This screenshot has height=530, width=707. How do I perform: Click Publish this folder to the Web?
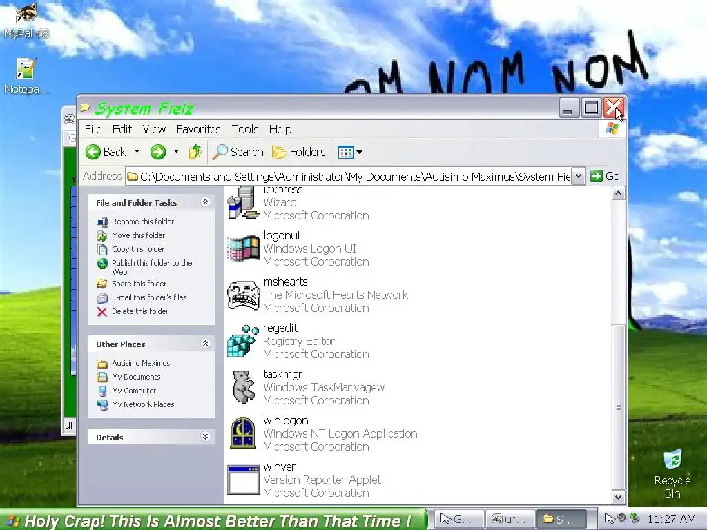point(152,267)
